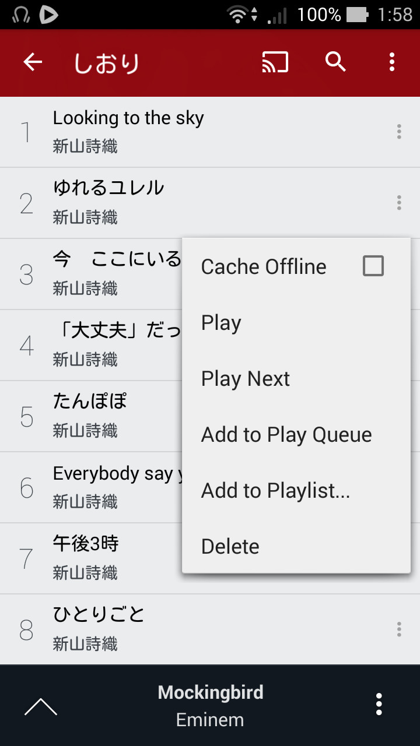Open options for ゆれるユレル
This screenshot has height=746, width=420.
(x=399, y=203)
